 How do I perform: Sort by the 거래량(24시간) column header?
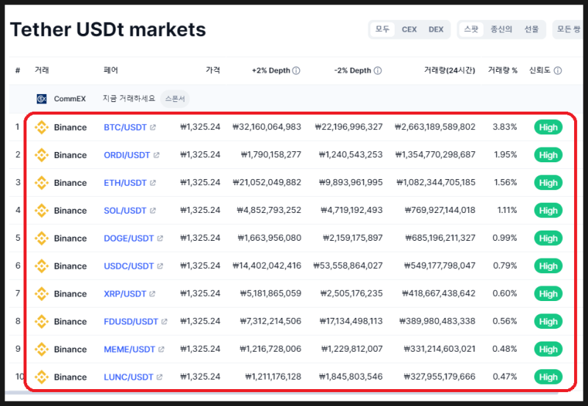pyautogui.click(x=450, y=70)
